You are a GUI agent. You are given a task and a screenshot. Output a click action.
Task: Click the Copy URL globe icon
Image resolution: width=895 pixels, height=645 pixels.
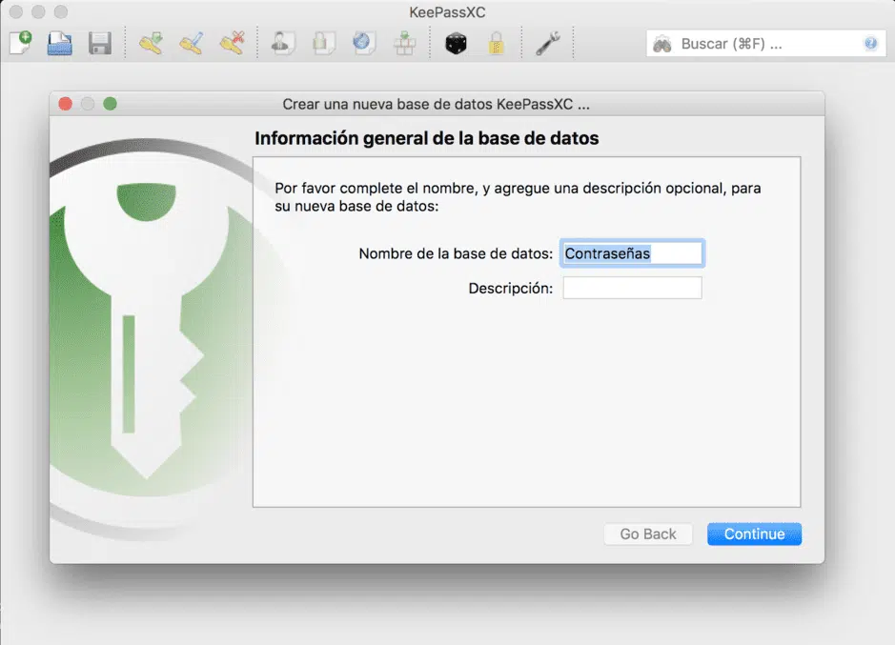pyautogui.click(x=363, y=44)
